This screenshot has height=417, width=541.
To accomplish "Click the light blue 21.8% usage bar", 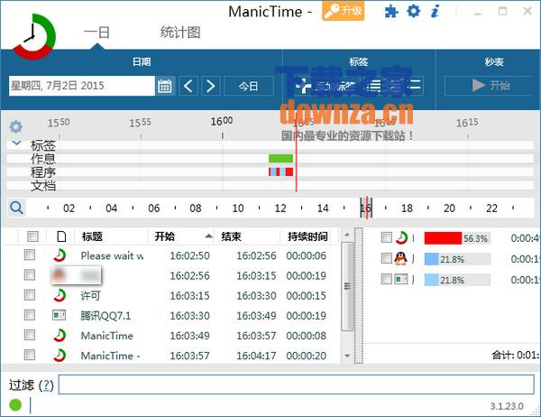I will point(431,280).
